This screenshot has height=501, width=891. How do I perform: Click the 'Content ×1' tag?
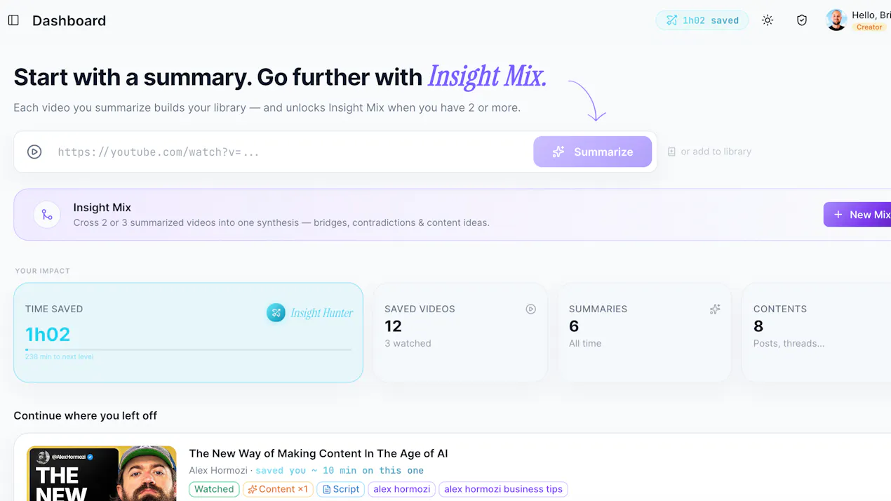(278, 489)
